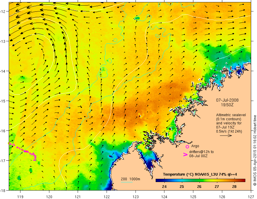Click latitude axis label -14
The width and height of the screenshot is (257, 199).
pyautogui.click(x=3, y=71)
